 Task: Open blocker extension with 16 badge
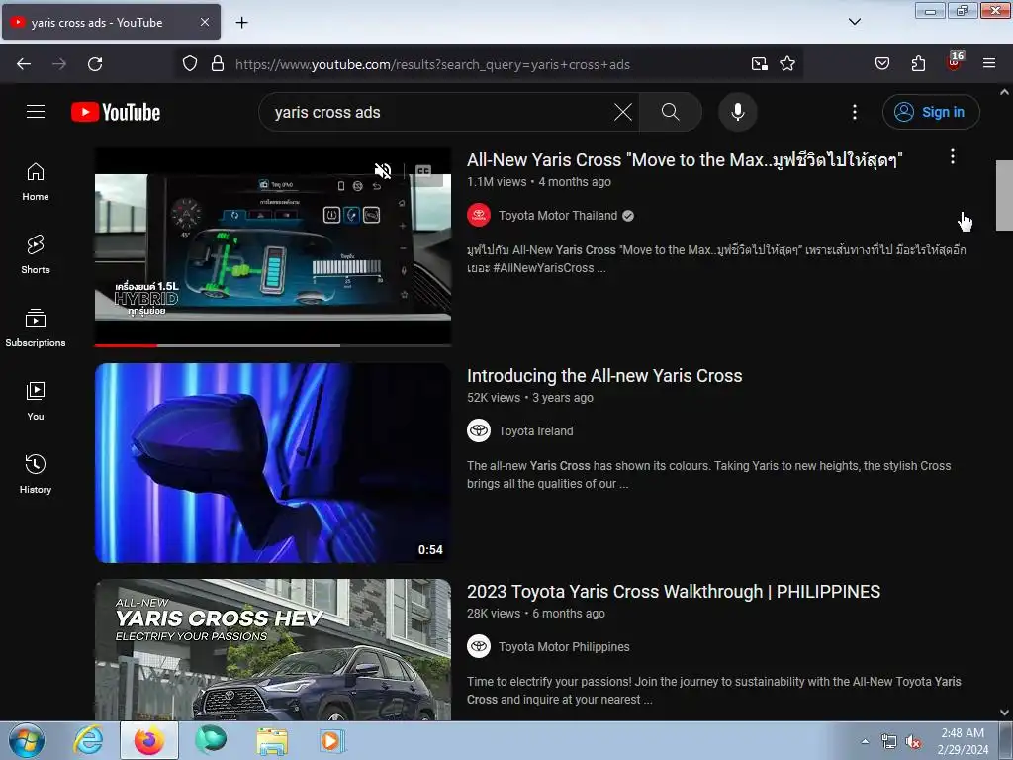[x=954, y=62]
